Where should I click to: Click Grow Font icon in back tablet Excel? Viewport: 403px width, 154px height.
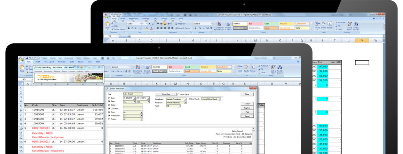[x=150, y=24]
